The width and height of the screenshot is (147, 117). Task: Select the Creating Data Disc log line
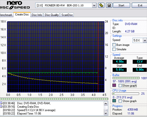[x=28, y=107]
